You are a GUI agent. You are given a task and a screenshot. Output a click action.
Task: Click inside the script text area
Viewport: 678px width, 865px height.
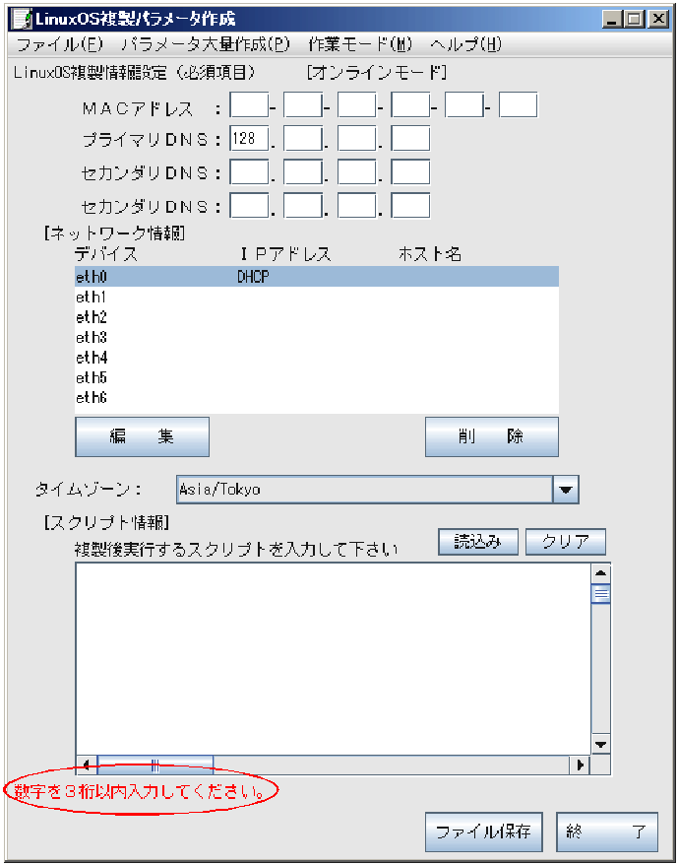click(333, 657)
